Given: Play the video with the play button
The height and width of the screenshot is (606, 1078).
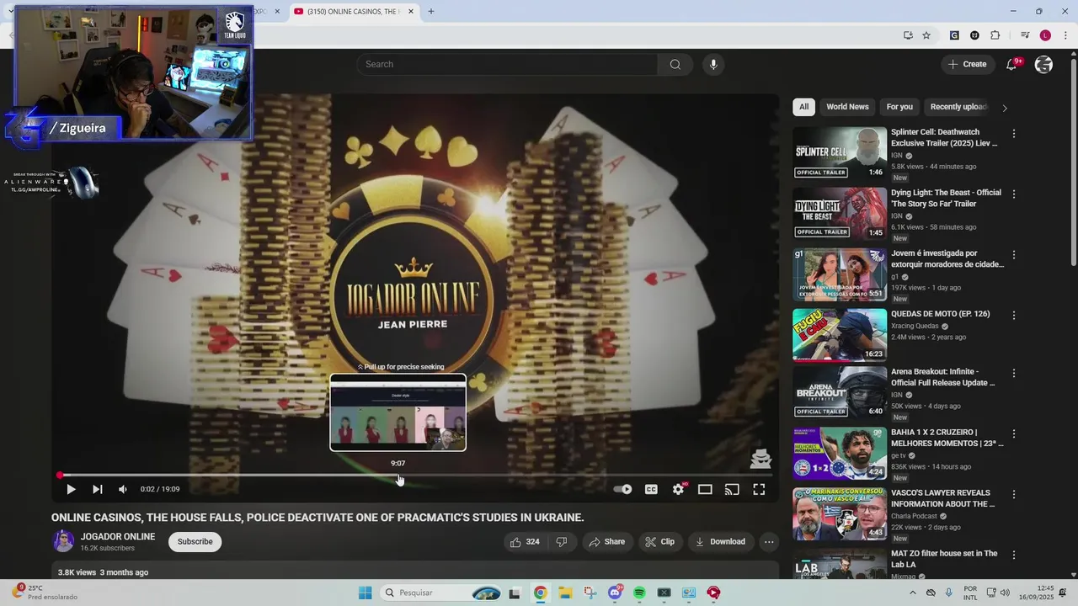Looking at the screenshot, I should (71, 489).
